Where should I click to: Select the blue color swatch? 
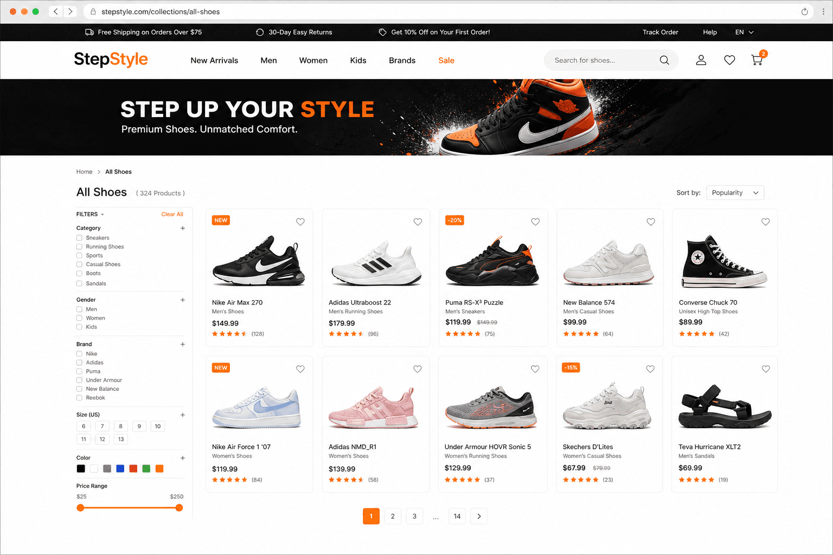(x=120, y=469)
